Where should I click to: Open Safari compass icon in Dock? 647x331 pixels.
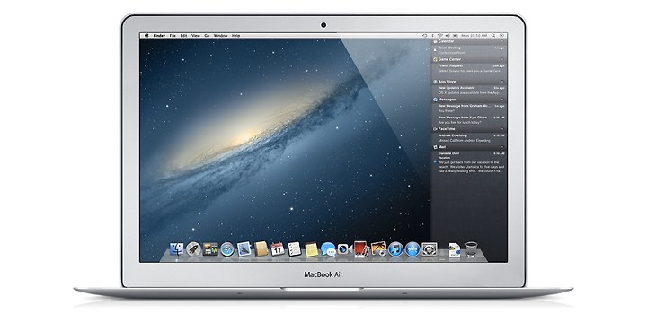tap(227, 248)
